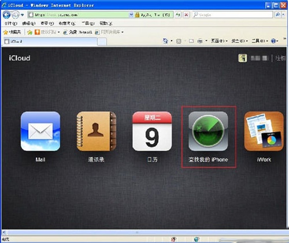Viewport: 289px width, 243px height.
Task: Click the red Stop loading icon
Action: point(186,14)
